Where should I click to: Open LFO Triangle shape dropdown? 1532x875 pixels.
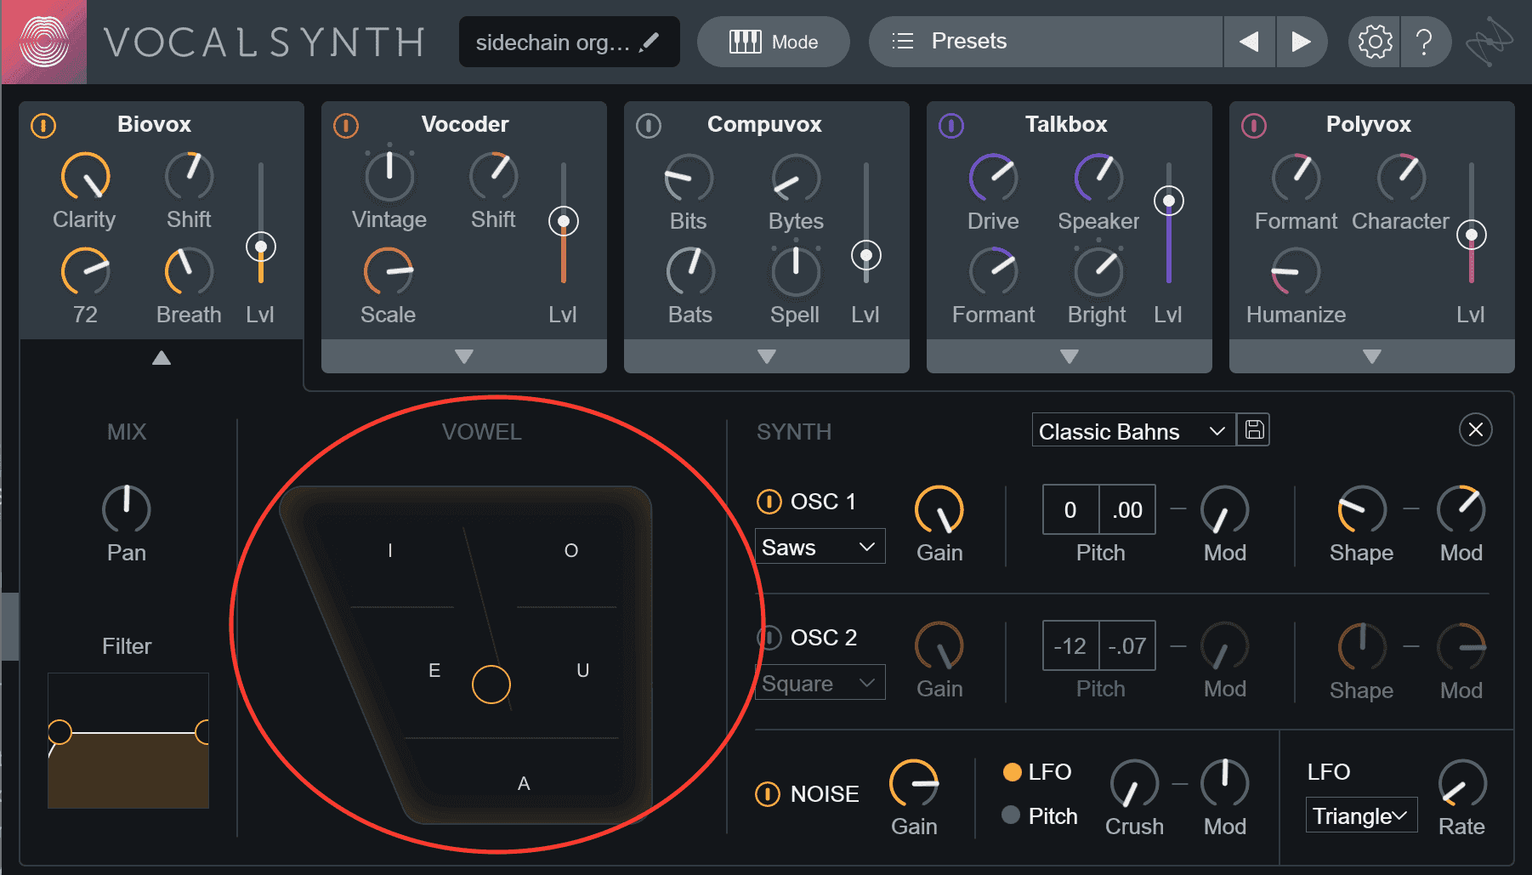[1361, 815]
